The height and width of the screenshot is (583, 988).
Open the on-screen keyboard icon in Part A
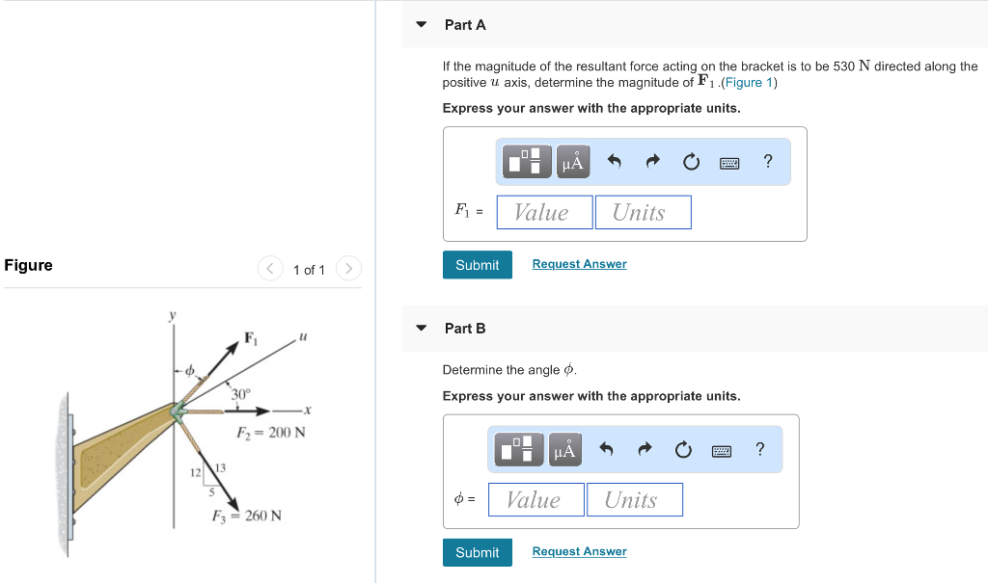728,162
